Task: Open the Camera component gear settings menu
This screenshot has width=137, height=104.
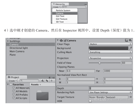Action: point(130,40)
